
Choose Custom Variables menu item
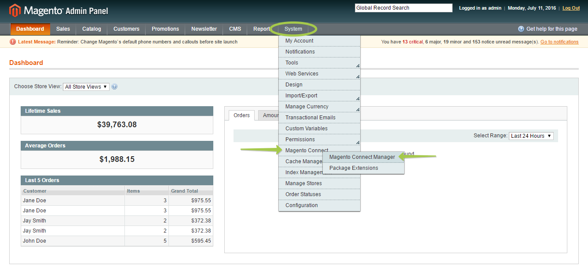[x=319, y=129]
